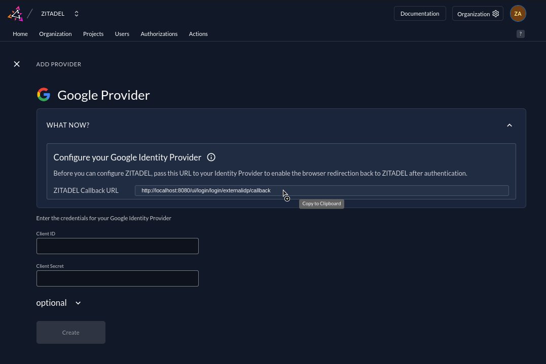Click the Client Secret input field

click(117, 278)
